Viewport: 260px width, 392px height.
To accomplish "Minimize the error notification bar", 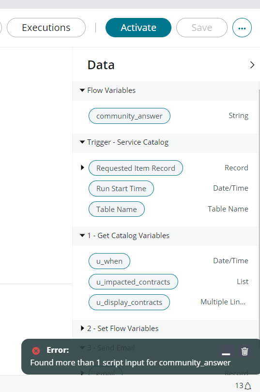I will click(x=226, y=352).
